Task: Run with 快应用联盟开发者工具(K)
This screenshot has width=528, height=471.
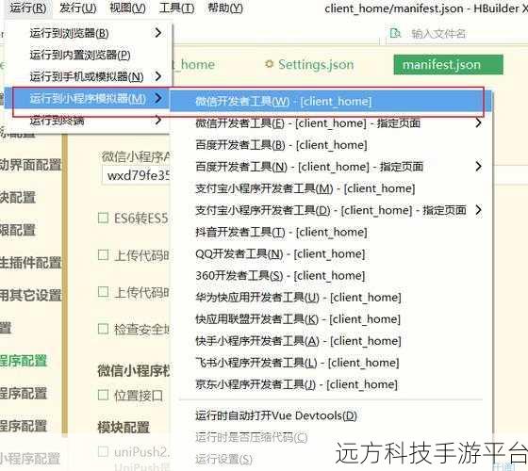Action: pos(331,319)
